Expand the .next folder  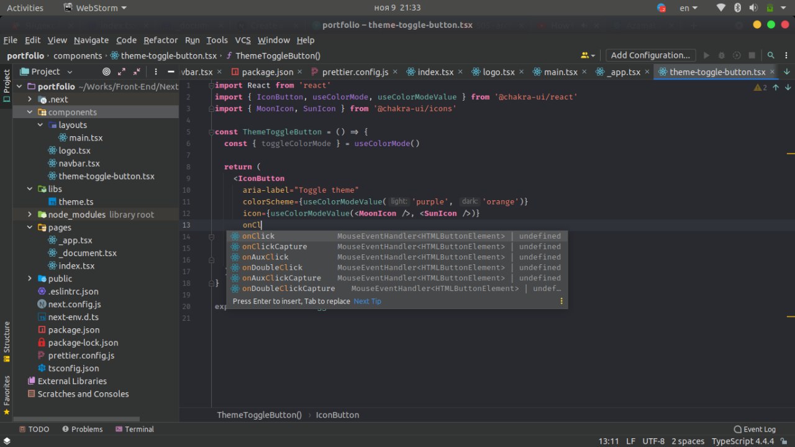(30, 99)
